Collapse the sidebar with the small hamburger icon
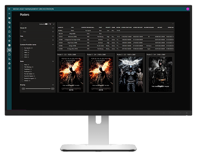 point(9,14)
